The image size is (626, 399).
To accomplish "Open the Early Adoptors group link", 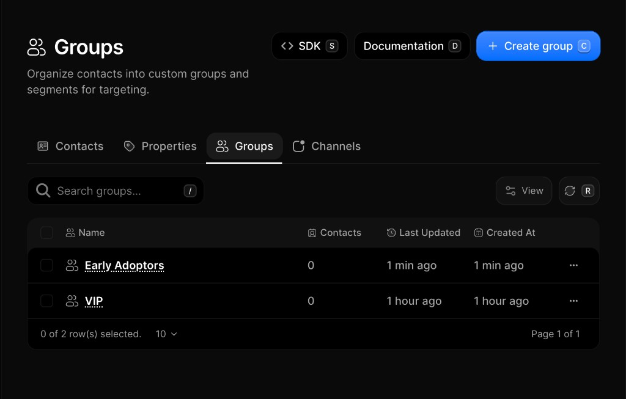I will click(124, 265).
